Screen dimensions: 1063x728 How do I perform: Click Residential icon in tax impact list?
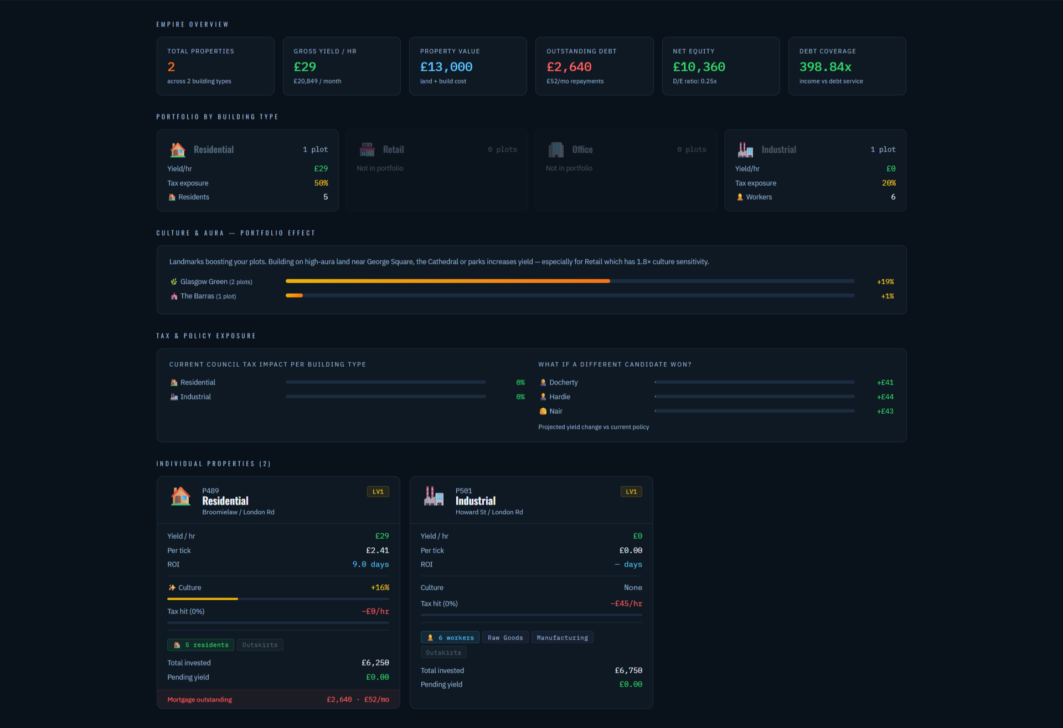(174, 382)
